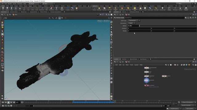Select the viewport select tool arrow
197x110 pixels.
coord(2,31)
